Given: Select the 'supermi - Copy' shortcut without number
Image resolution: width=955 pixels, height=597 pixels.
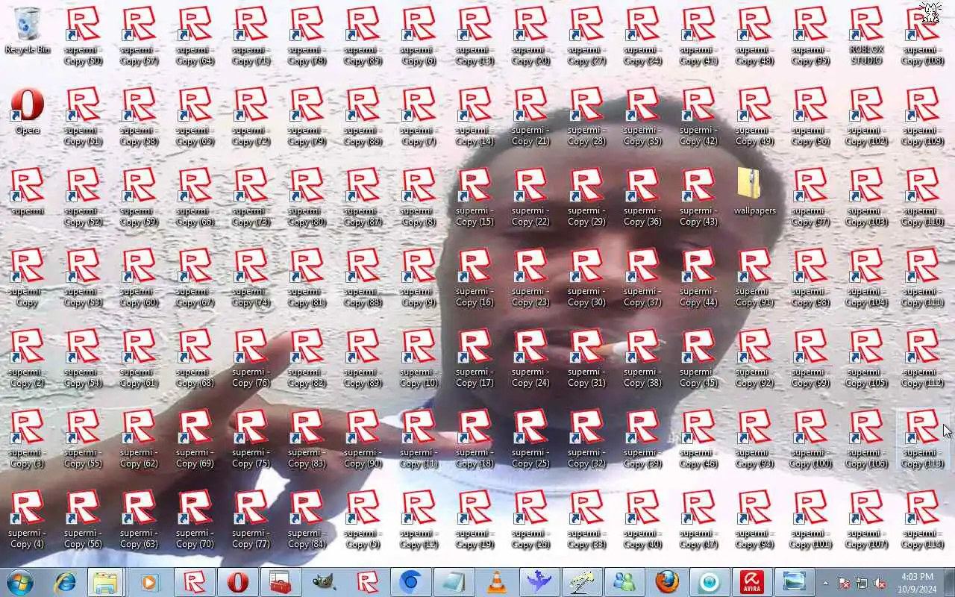Looking at the screenshot, I should click(28, 278).
